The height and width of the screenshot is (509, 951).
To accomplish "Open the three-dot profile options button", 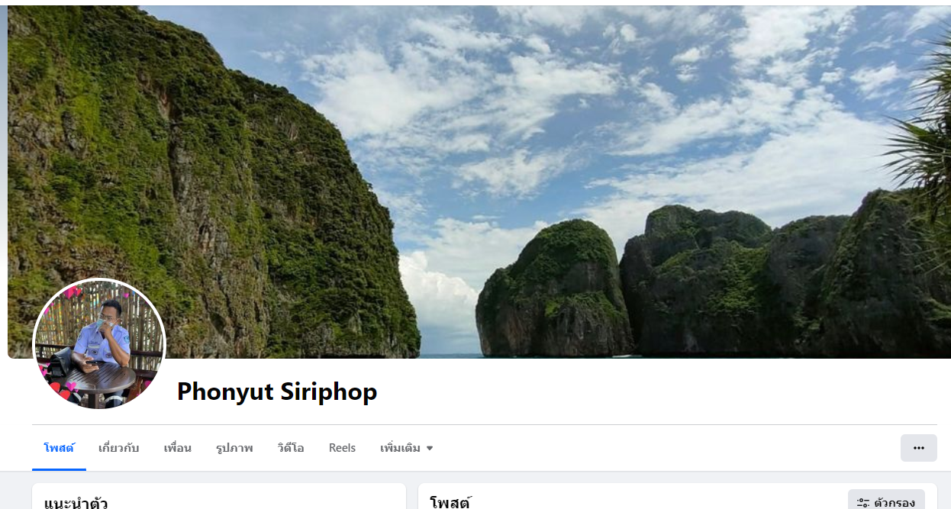I will tap(918, 448).
